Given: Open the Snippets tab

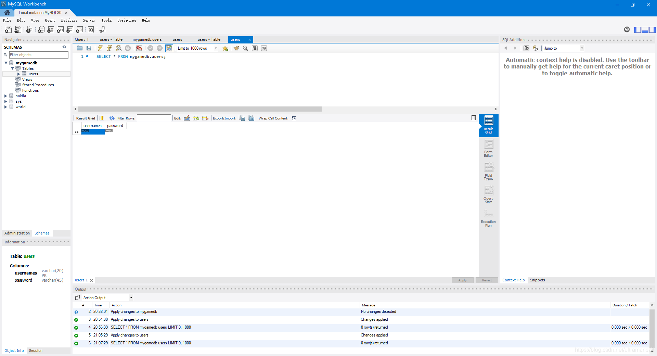Looking at the screenshot, I should point(537,280).
